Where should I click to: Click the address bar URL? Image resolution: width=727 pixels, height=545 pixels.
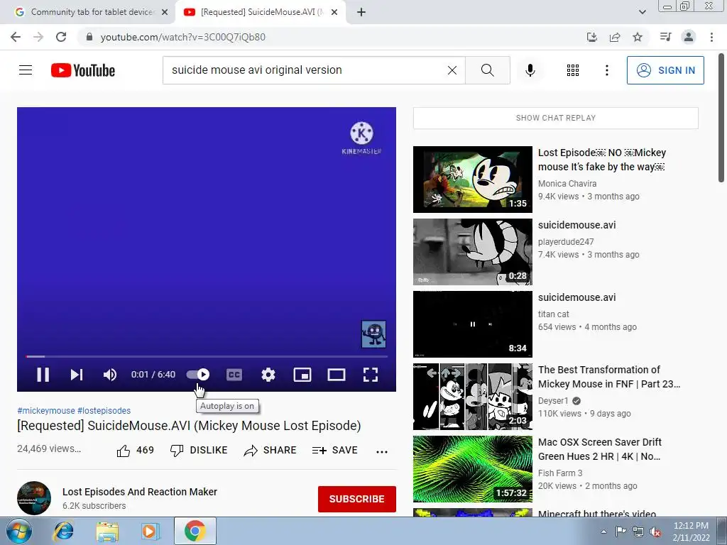point(182,37)
